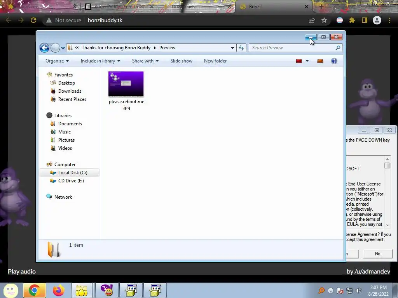
Task: Open the Music library
Action: pos(64,132)
